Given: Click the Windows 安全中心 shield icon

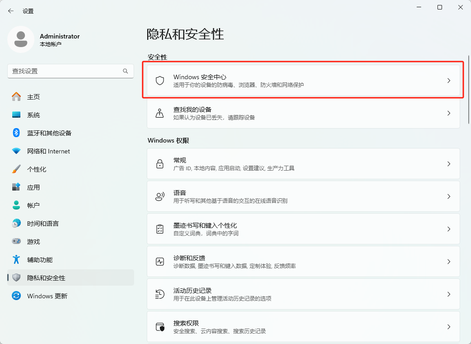Looking at the screenshot, I should point(159,81).
